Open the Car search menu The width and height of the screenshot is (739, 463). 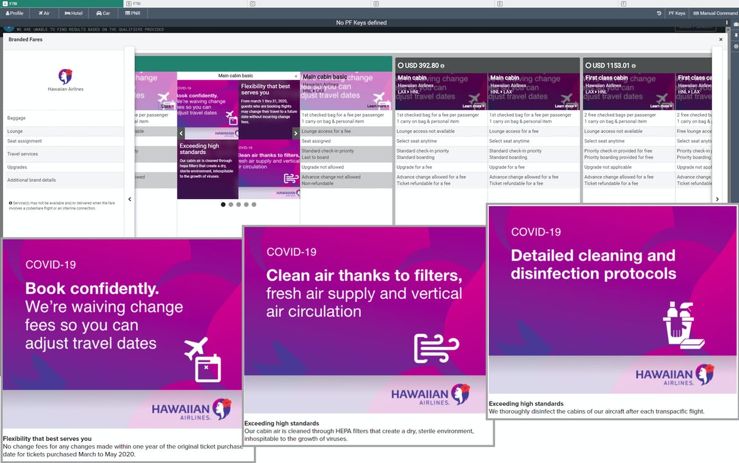click(102, 13)
